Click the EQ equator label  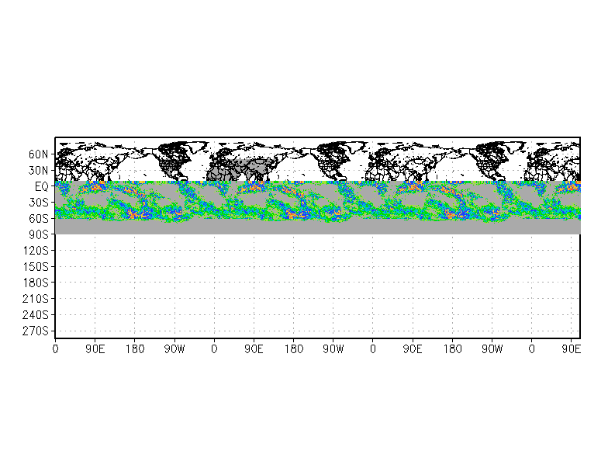pyautogui.click(x=42, y=186)
